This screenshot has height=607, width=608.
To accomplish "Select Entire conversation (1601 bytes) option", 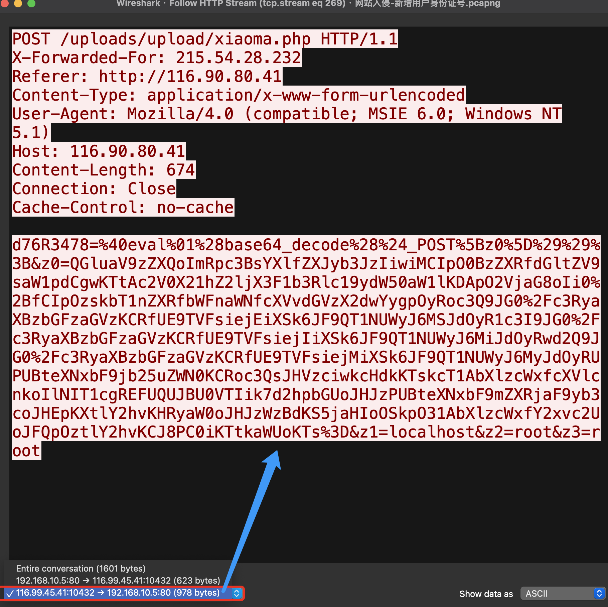I will pyautogui.click(x=81, y=569).
